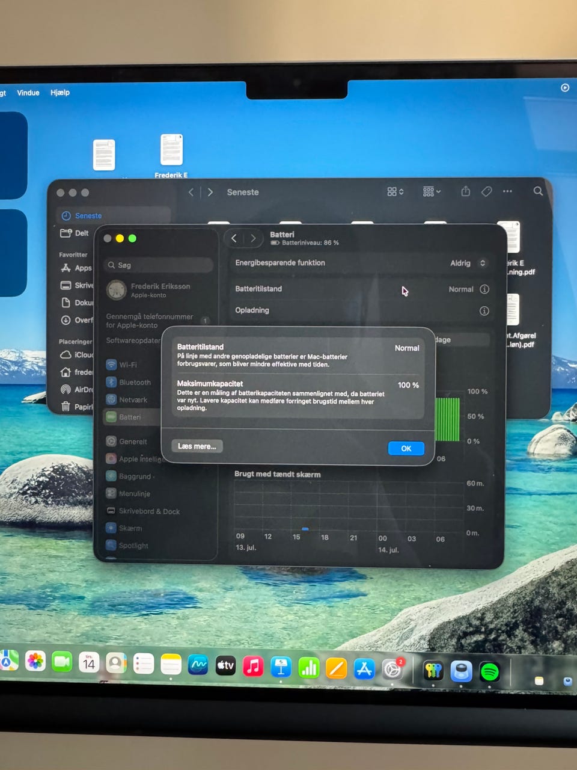Open Menulinje settings in sidebar
This screenshot has width=577, height=770.
coord(128,494)
